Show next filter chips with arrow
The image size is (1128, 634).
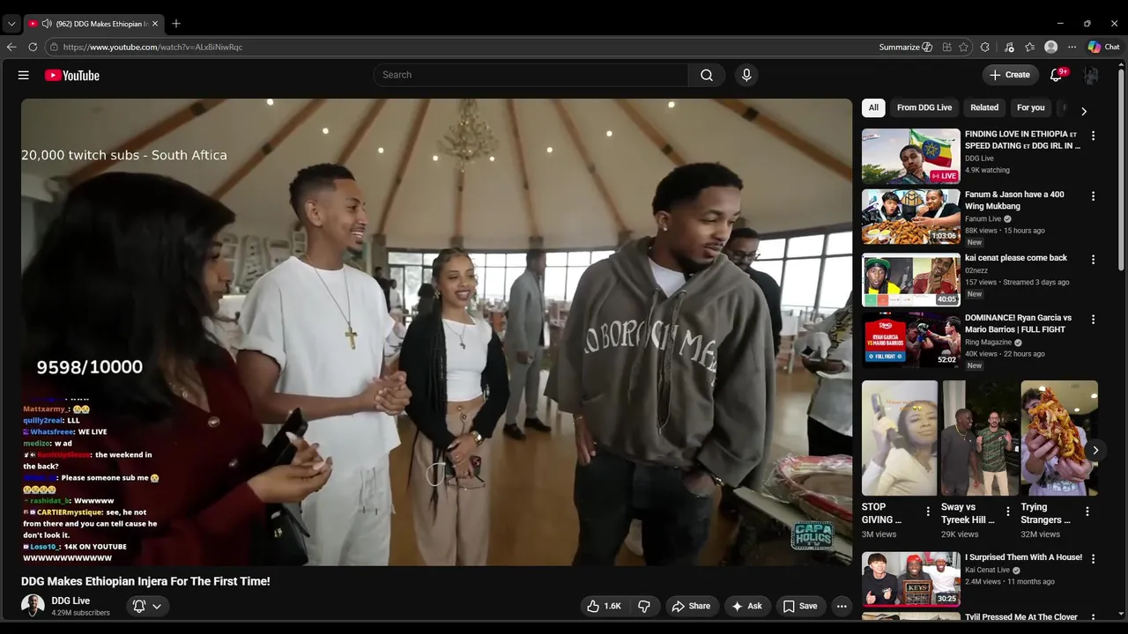coord(1084,111)
